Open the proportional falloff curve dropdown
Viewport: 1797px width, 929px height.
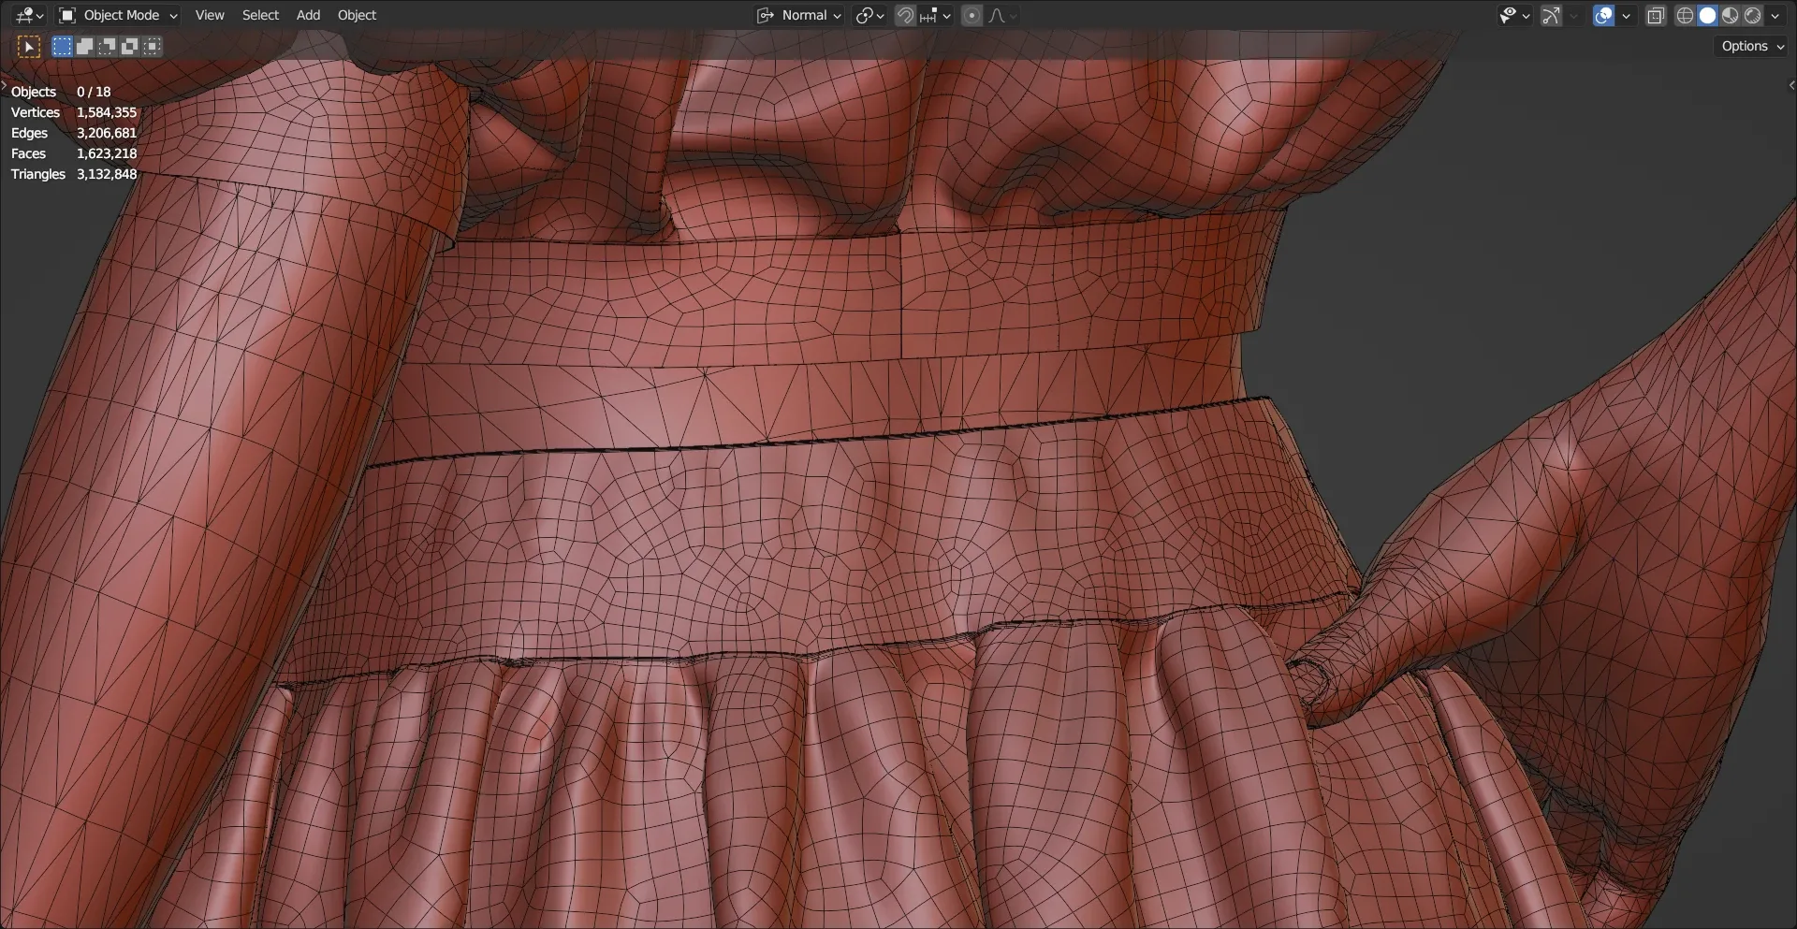(x=1002, y=15)
